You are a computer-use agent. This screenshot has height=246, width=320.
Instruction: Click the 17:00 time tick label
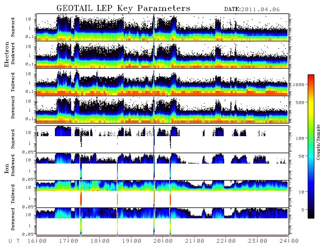[69, 241]
